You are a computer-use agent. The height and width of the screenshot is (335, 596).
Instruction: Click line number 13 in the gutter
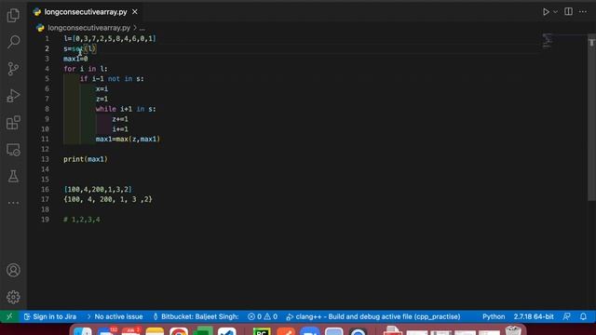click(46, 159)
